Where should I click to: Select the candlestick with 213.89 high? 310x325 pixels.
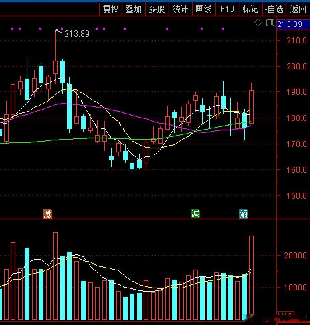tap(55, 67)
